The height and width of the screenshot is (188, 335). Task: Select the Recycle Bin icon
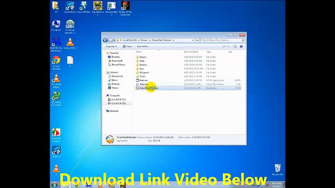click(x=277, y=170)
